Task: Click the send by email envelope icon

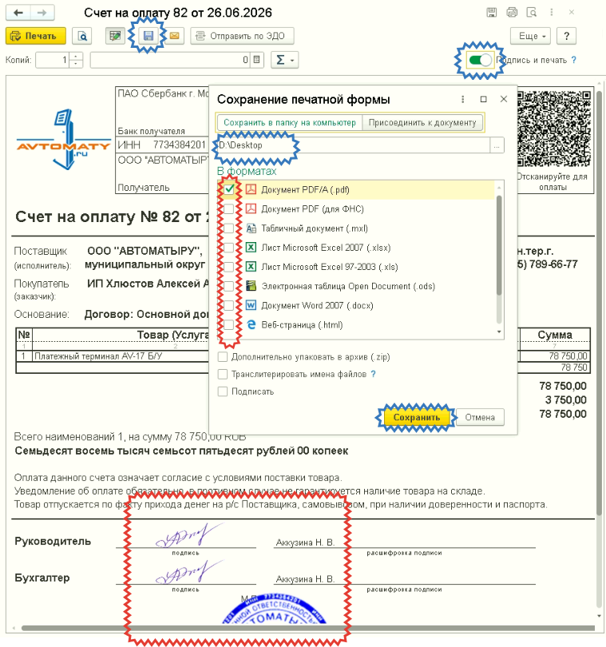Action: click(175, 36)
